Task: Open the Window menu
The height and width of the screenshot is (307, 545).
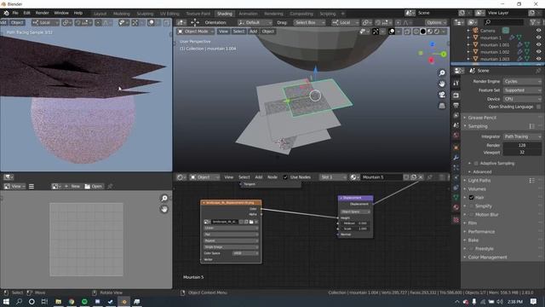Action: pos(61,13)
